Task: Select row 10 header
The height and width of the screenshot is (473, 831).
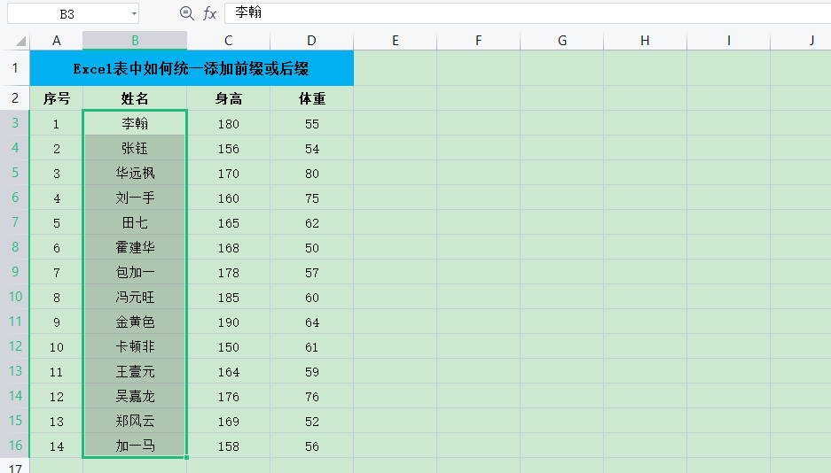Action: [x=15, y=296]
